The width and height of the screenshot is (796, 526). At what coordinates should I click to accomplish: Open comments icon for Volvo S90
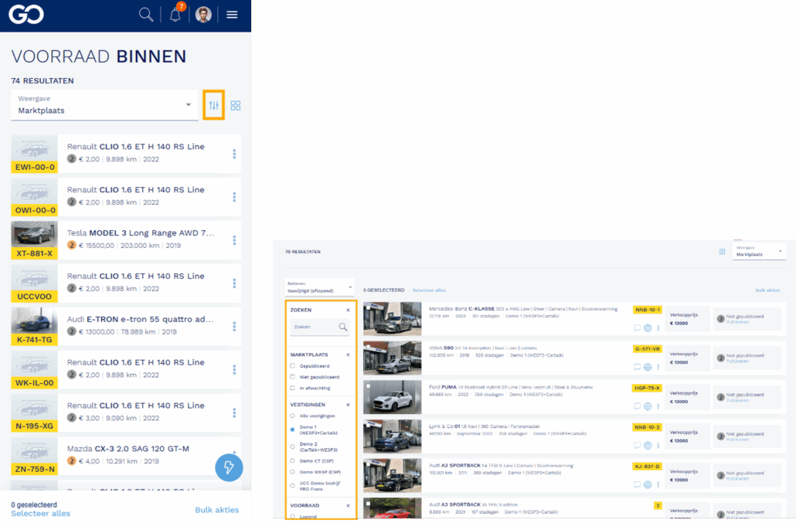(x=637, y=367)
